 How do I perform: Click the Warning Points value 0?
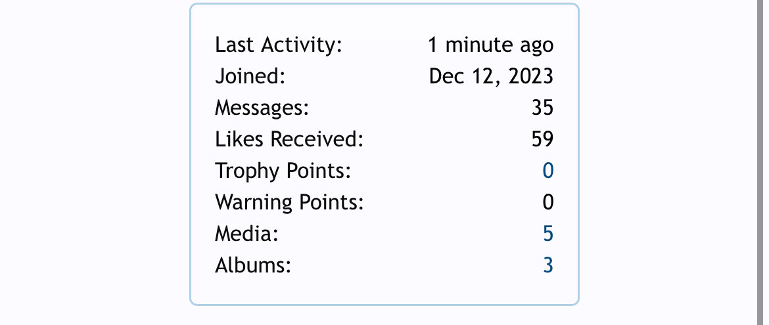[x=548, y=202]
